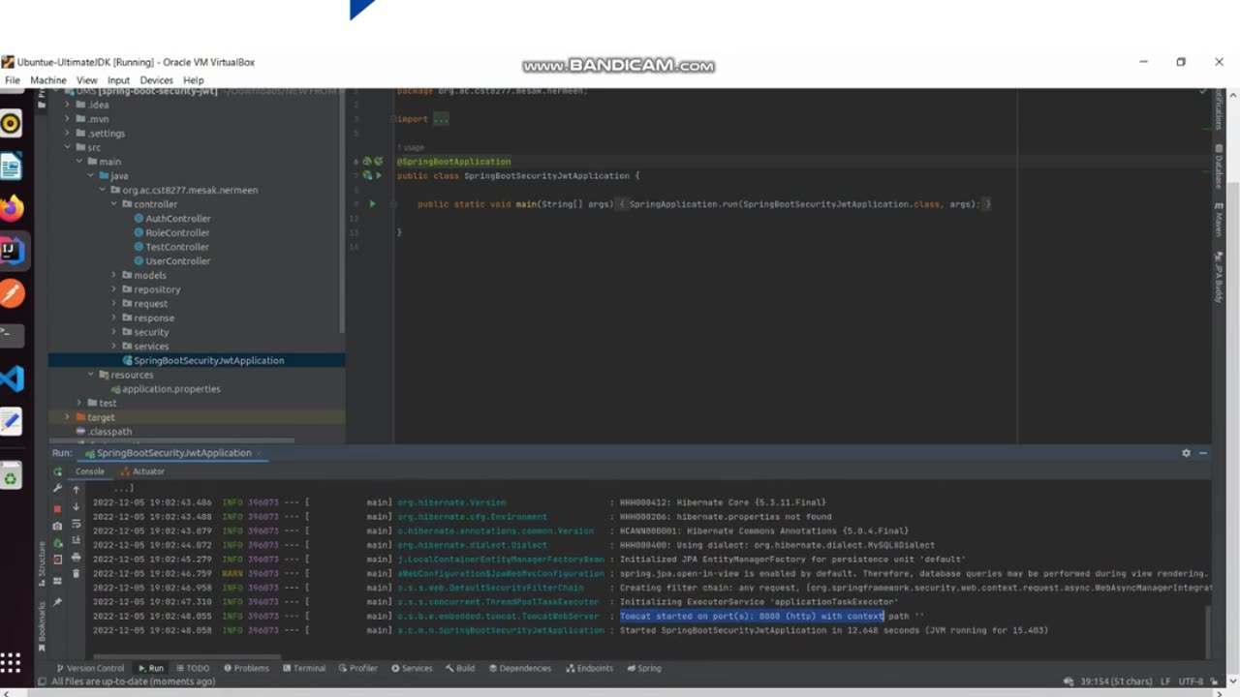1240x697 pixels.
Task: Open Terminal tool window
Action: pyautogui.click(x=303, y=668)
